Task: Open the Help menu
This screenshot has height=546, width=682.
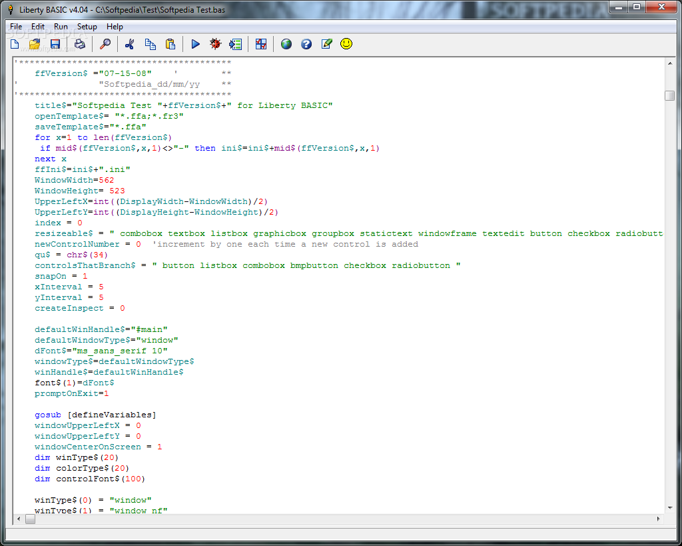Action: pyautogui.click(x=115, y=27)
